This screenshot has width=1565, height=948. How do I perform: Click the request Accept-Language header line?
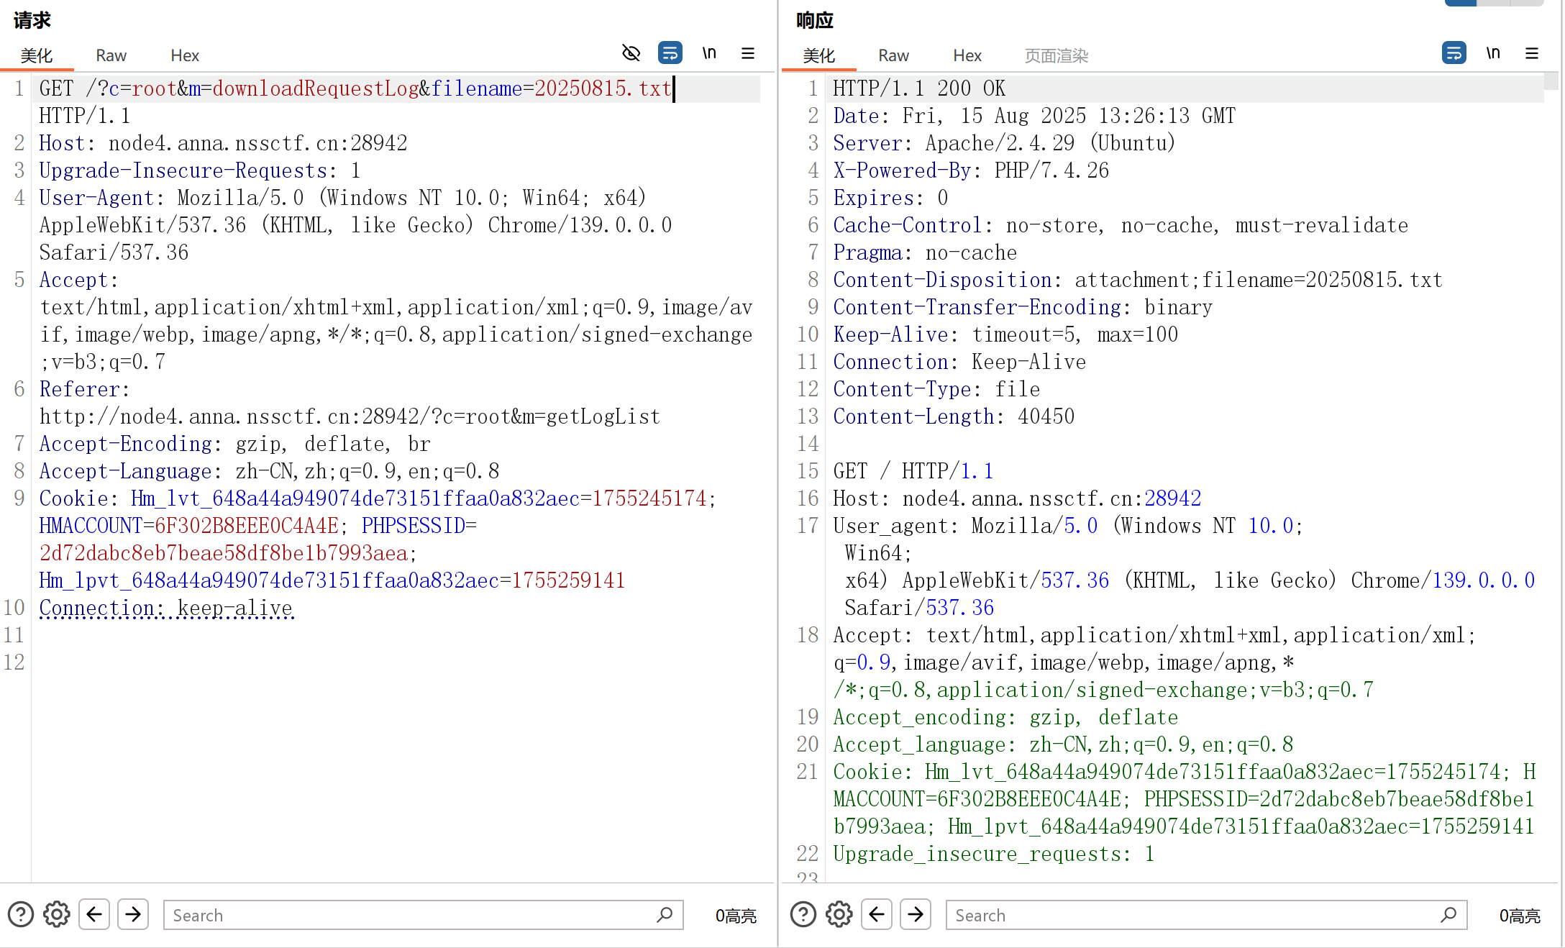tap(269, 471)
